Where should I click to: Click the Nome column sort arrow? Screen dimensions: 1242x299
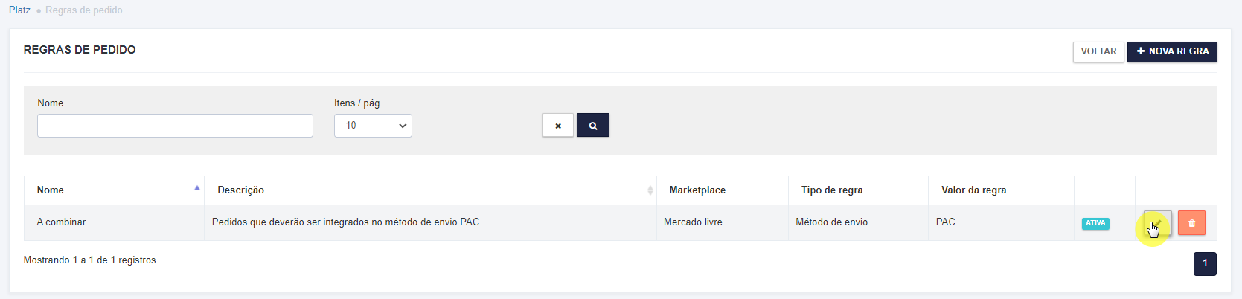click(x=197, y=188)
